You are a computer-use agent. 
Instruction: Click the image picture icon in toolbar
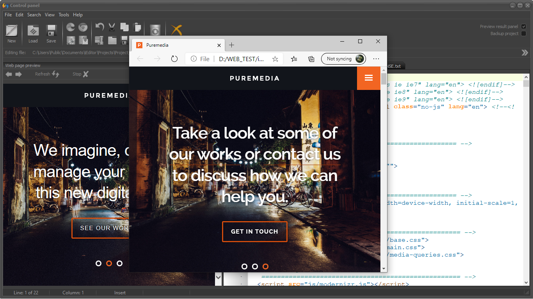71,40
